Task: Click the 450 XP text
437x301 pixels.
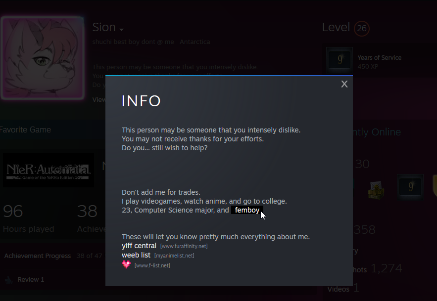Action: (x=368, y=67)
